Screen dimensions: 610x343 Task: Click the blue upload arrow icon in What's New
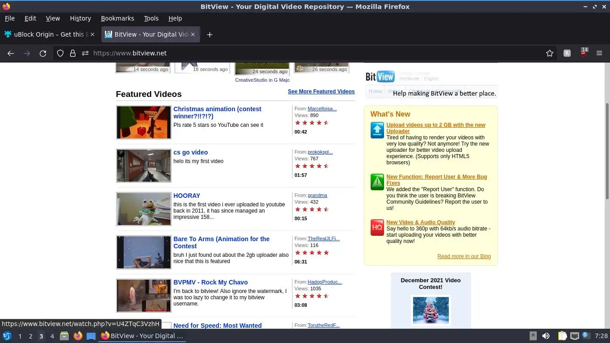coord(377,130)
